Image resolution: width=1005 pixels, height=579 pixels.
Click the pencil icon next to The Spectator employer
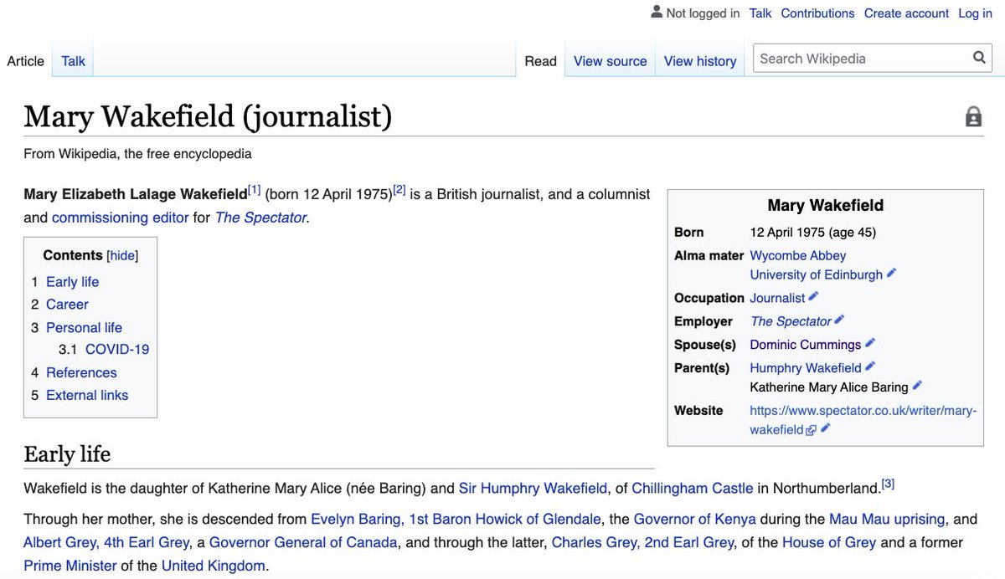point(840,320)
